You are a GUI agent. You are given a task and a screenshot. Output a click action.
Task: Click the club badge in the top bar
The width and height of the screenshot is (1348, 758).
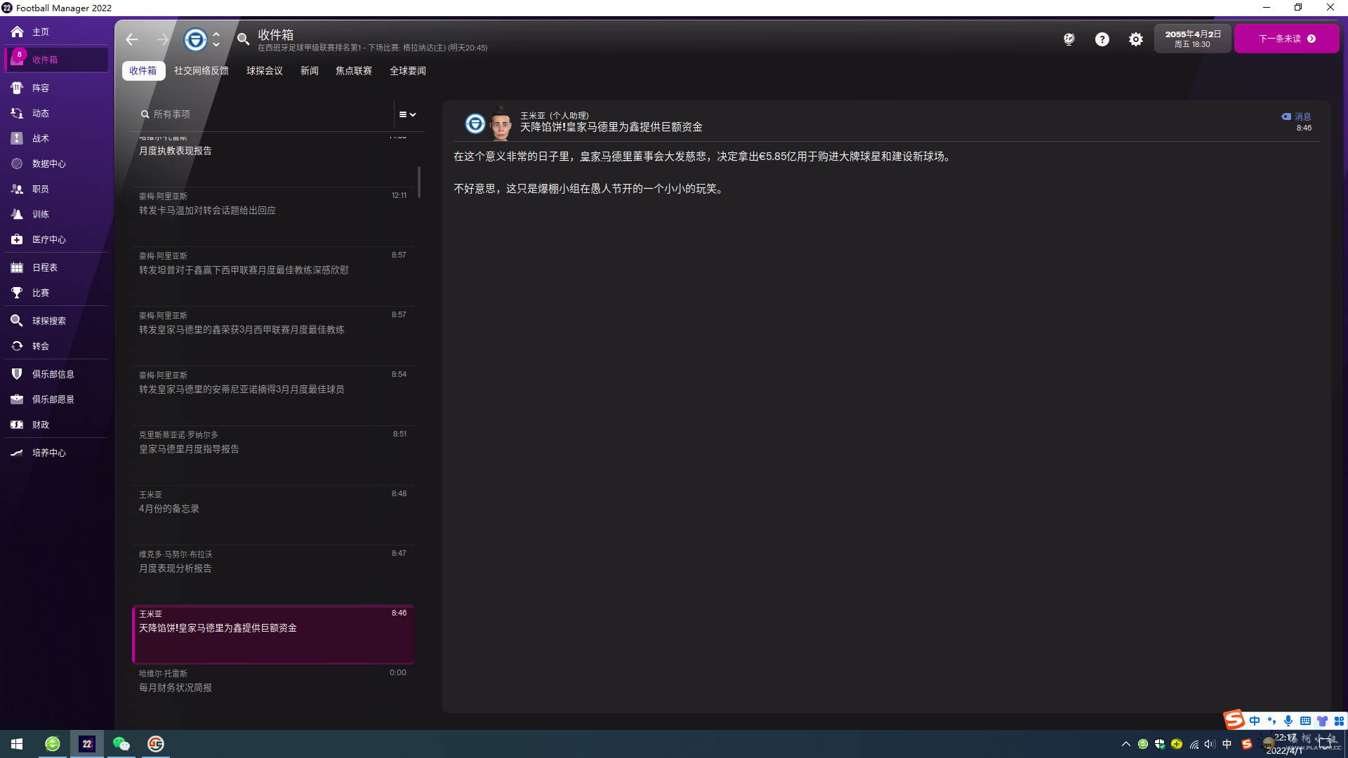[195, 39]
